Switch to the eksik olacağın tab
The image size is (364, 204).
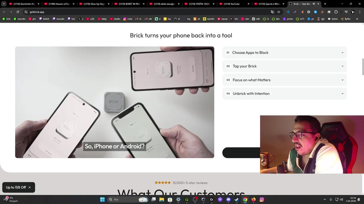pos(164,4)
